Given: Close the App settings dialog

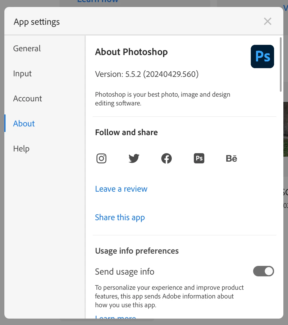Looking at the screenshot, I should (x=268, y=21).
